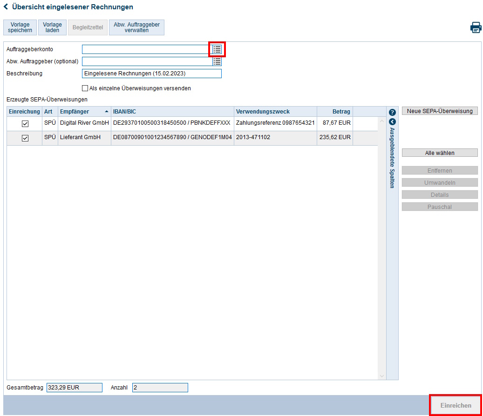Click Neue SEPA-Überweisung button
Screen dimensions: 483x416
(440, 111)
